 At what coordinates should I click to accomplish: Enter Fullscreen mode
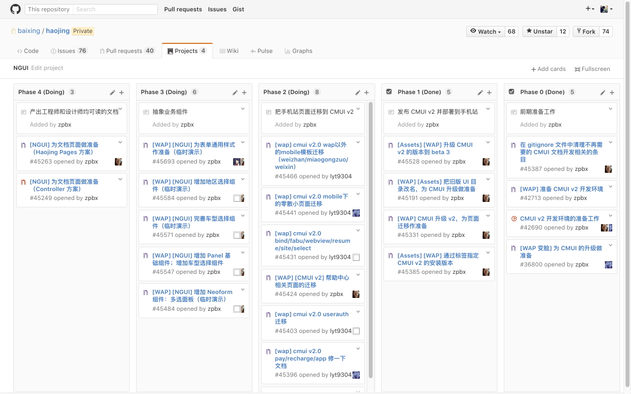592,69
